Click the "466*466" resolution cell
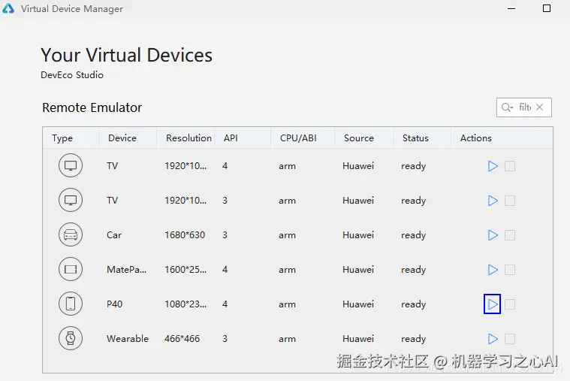The image size is (570, 381). pyautogui.click(x=182, y=339)
